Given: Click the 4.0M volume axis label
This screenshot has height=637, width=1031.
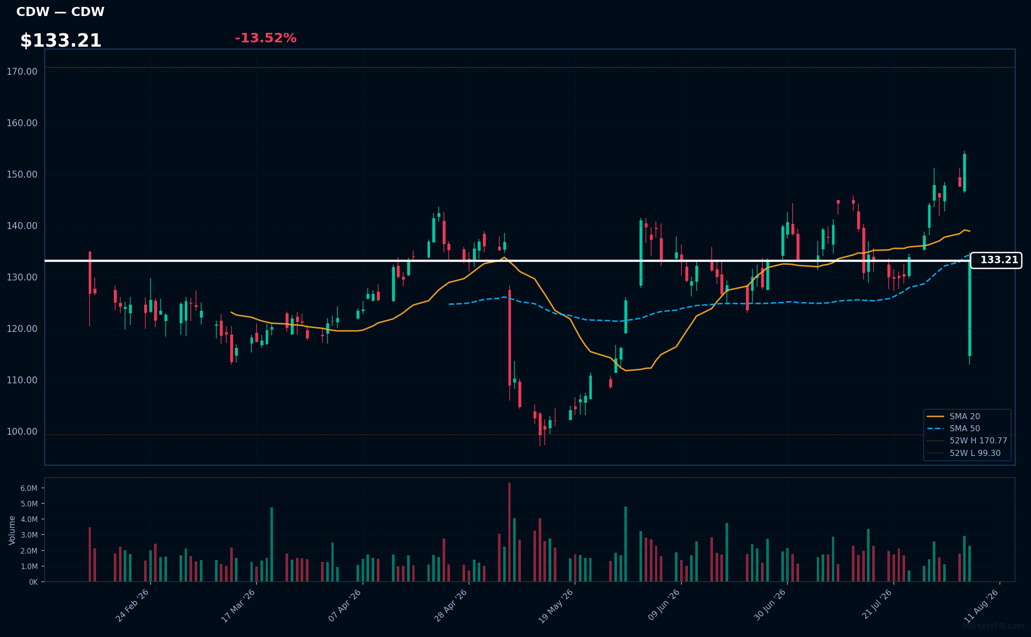Looking at the screenshot, I should pos(29,519).
